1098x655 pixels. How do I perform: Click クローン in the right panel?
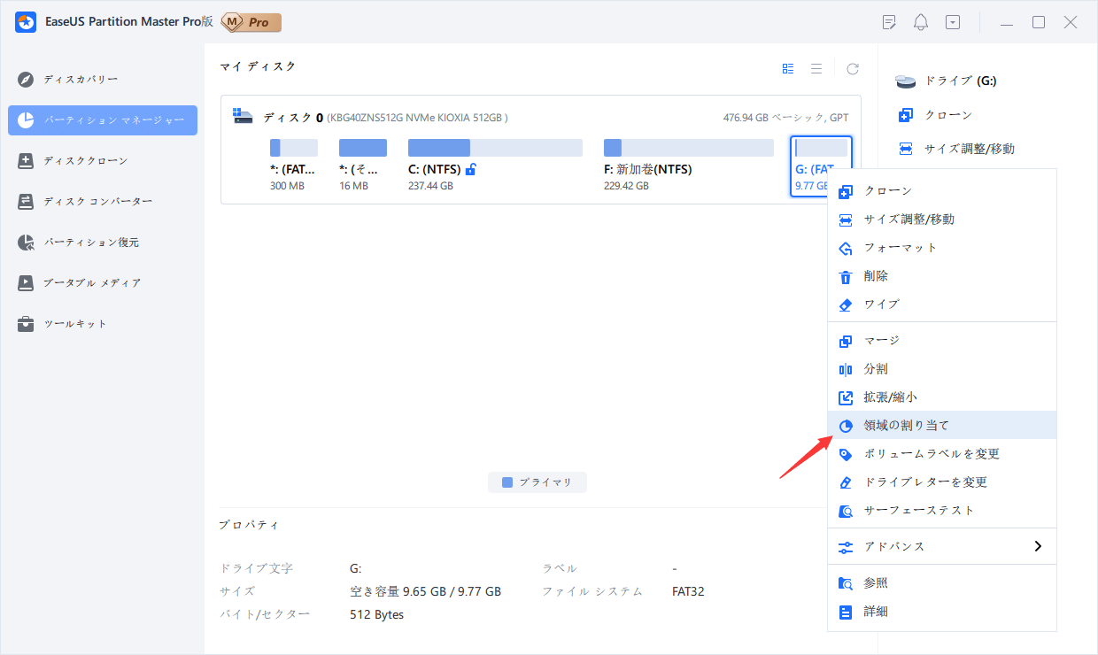(947, 115)
